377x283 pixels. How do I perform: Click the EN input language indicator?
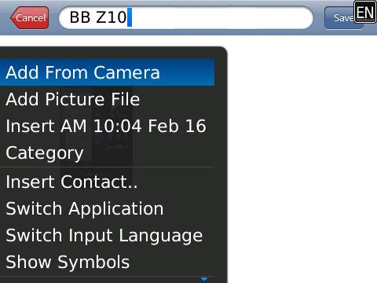coord(365,12)
